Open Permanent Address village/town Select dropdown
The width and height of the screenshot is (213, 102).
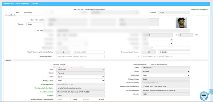point(166,79)
